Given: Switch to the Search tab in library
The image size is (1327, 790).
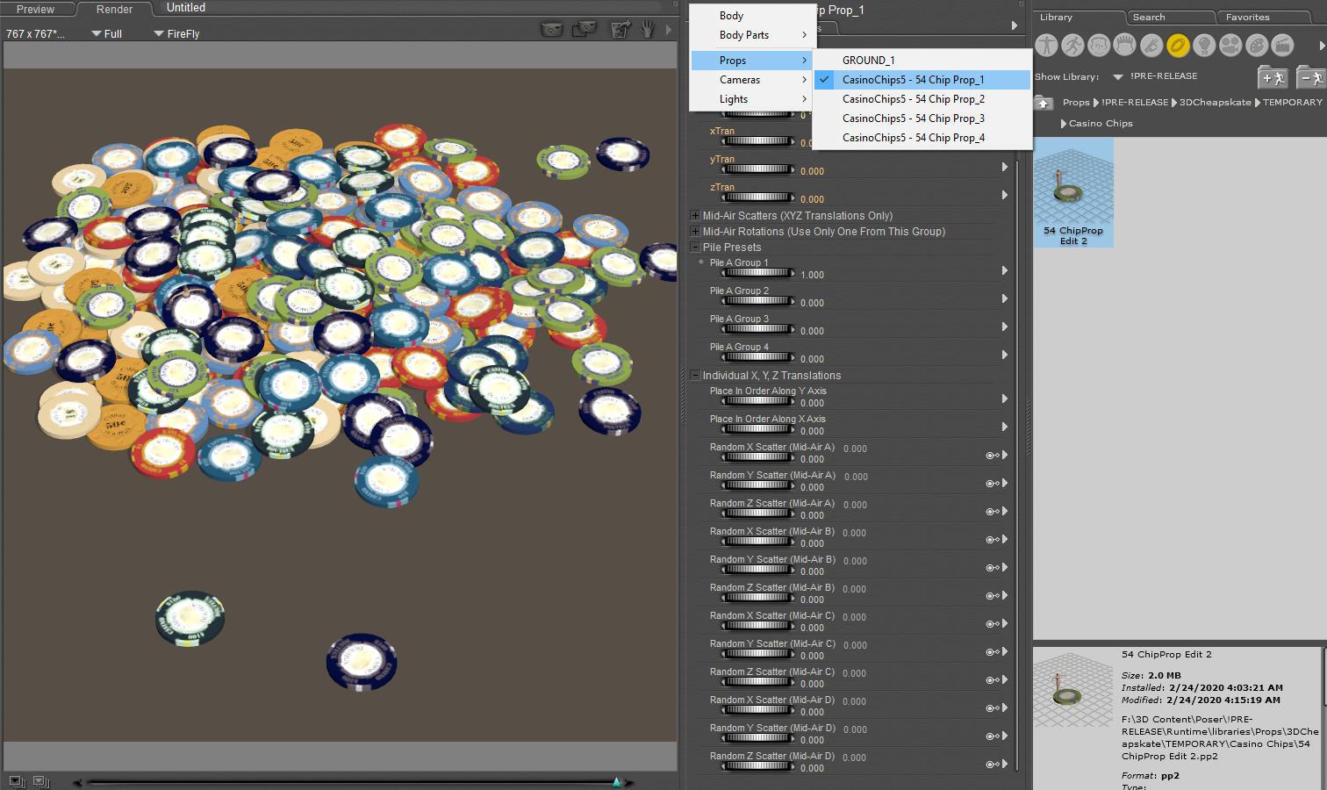Looking at the screenshot, I should pyautogui.click(x=1149, y=17).
